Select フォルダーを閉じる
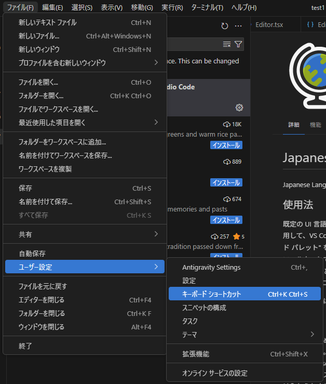The image size is (326, 384). (x=85, y=313)
